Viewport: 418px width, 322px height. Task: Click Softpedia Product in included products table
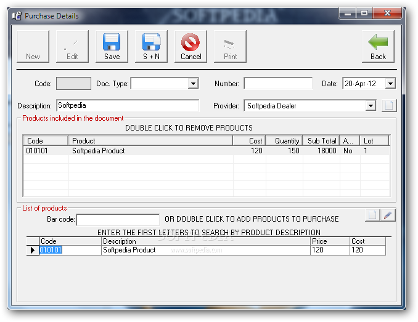click(x=99, y=151)
